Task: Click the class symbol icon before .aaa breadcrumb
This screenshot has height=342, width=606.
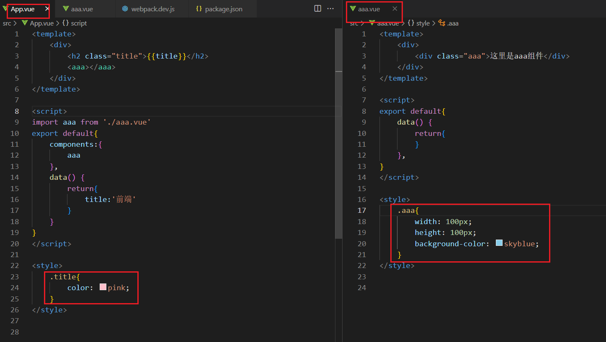Action: [x=441, y=23]
